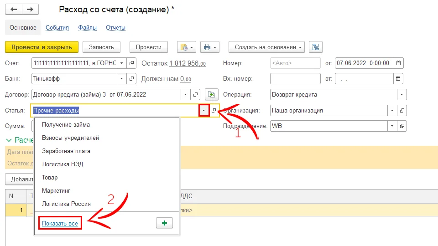Click the Показать все link
The height and width of the screenshot is (246, 438).
click(x=60, y=223)
